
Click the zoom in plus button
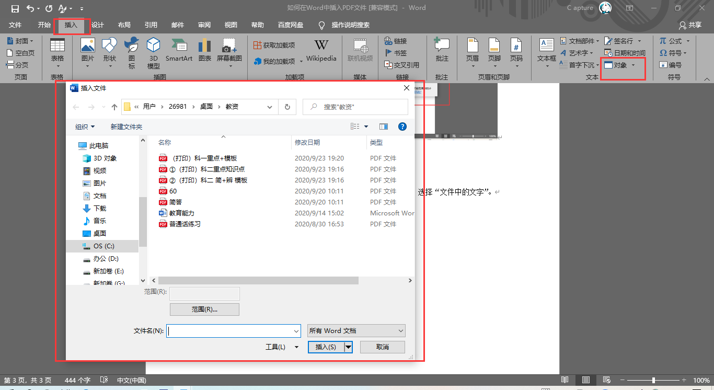[684, 380]
